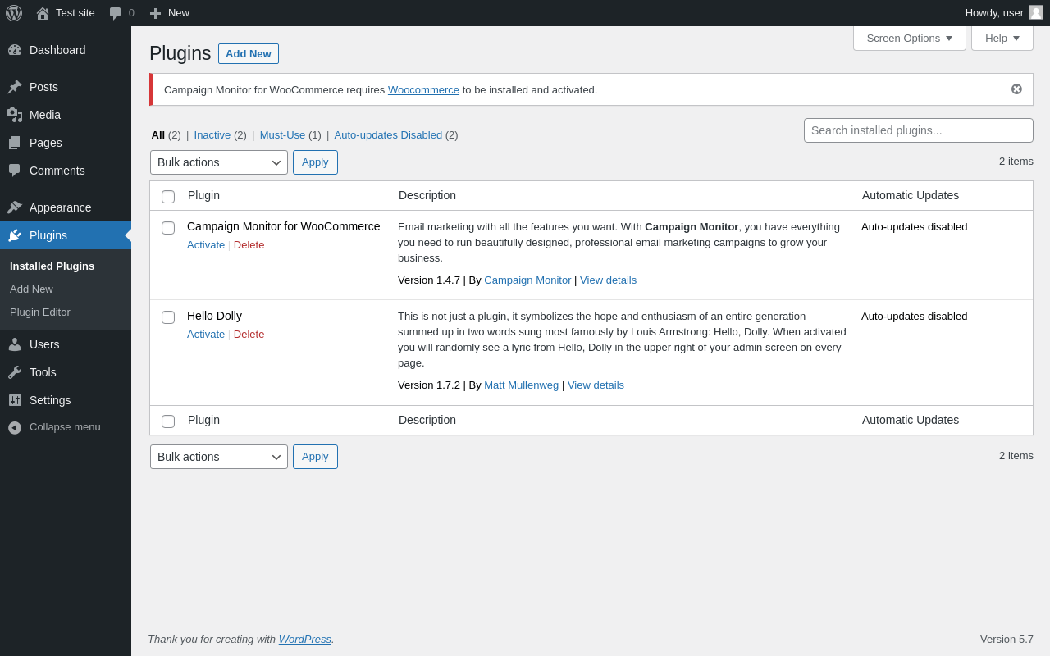
Task: Dismiss the WooCommerce required notice
Action: point(1016,89)
